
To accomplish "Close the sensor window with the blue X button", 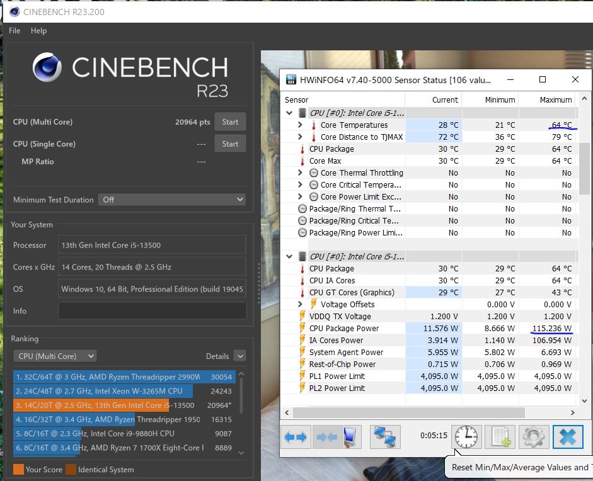I will tap(568, 437).
